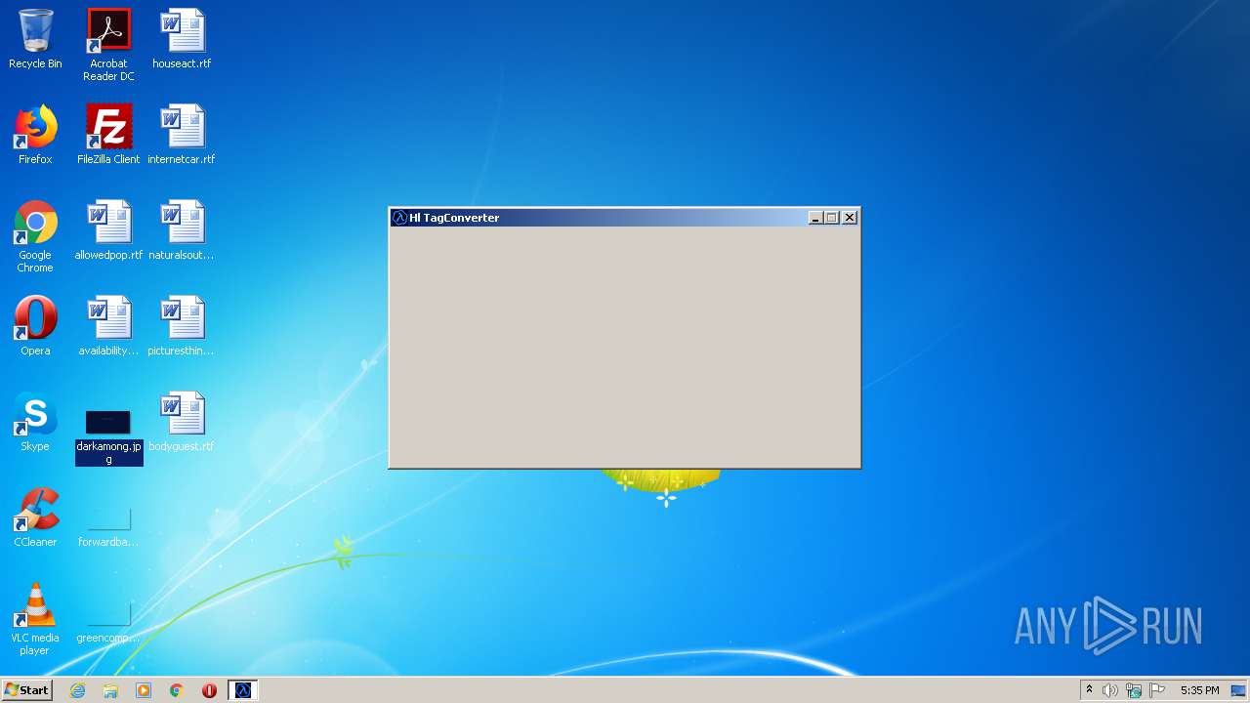Open Internet Explorer from taskbar
The image size is (1250, 703).
78,690
